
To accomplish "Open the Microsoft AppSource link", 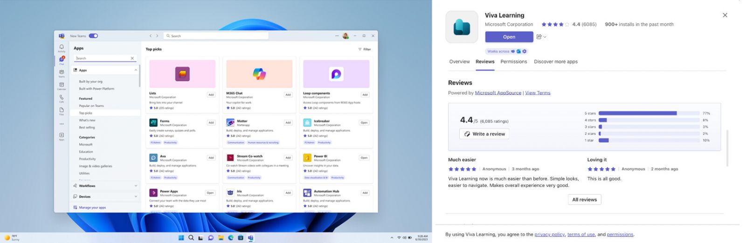I will point(498,93).
